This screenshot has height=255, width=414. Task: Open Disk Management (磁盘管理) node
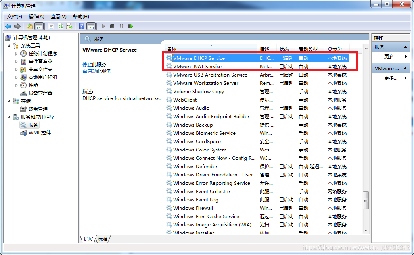tap(38, 109)
